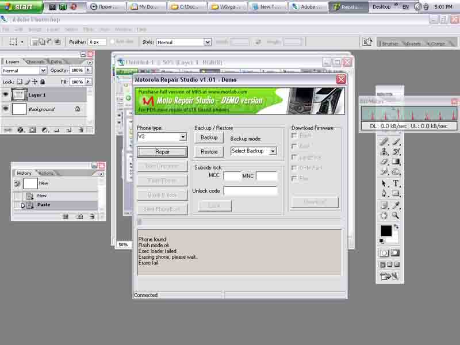Open the marquee tool preset picker arrow
460x345 pixels.
coord(22,42)
